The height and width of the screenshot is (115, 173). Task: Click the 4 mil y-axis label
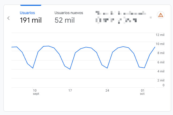[160, 71]
